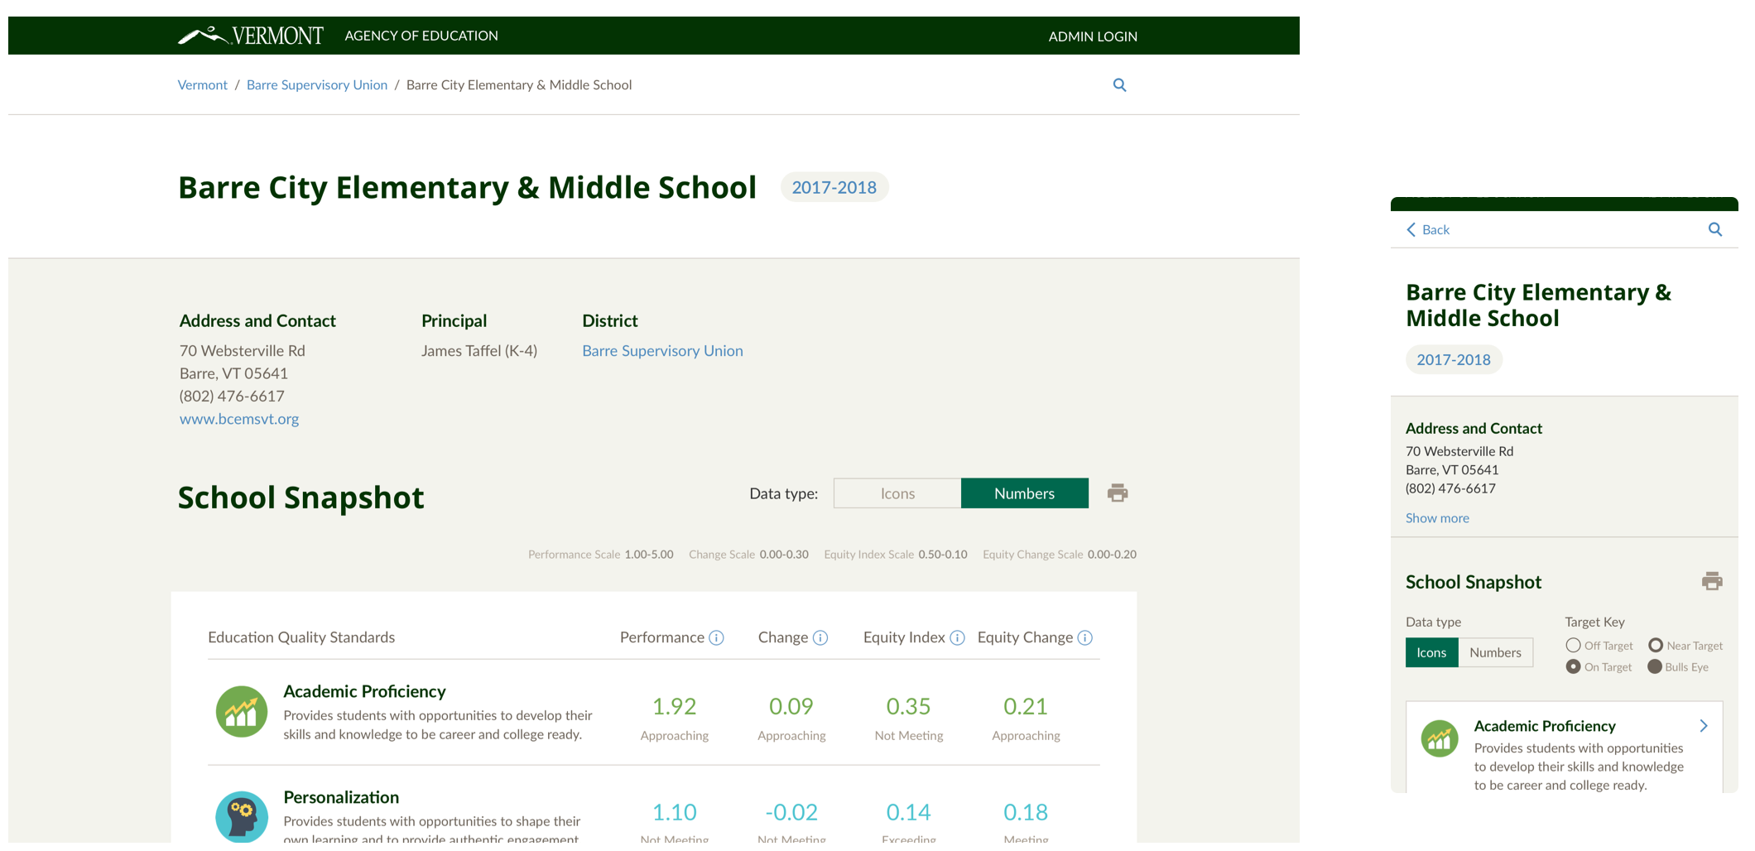Select Icons in mobile Data type

click(1431, 652)
